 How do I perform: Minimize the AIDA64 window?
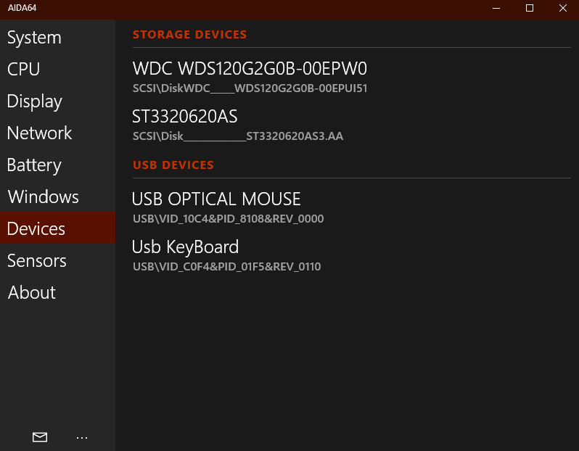tap(496, 8)
